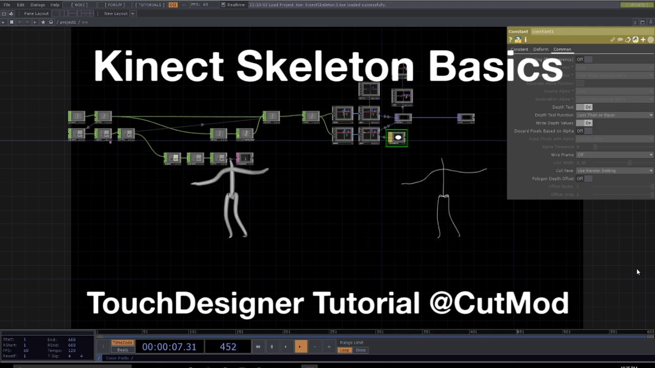Click the New Layout button
The width and height of the screenshot is (655, 368).
coord(116,13)
